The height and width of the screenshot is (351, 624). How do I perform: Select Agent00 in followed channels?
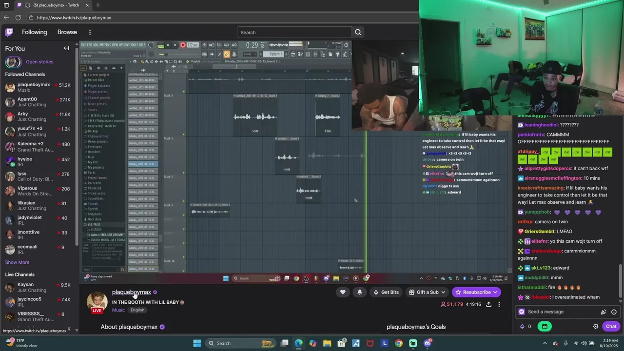click(x=38, y=102)
